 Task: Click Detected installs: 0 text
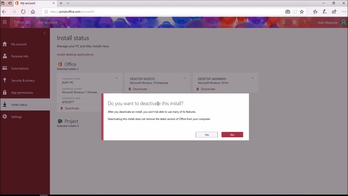[x=68, y=126]
